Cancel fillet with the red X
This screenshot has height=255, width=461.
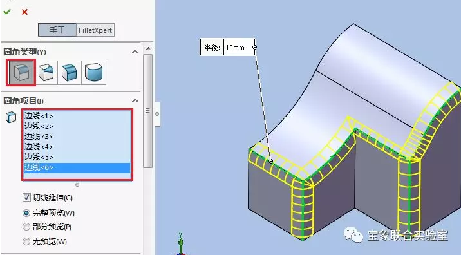pos(24,12)
